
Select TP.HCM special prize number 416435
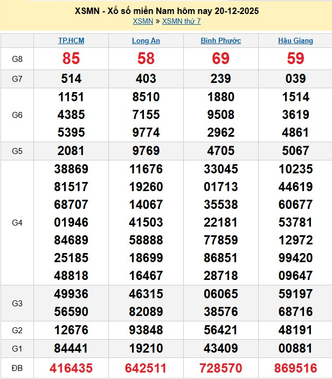click(71, 368)
